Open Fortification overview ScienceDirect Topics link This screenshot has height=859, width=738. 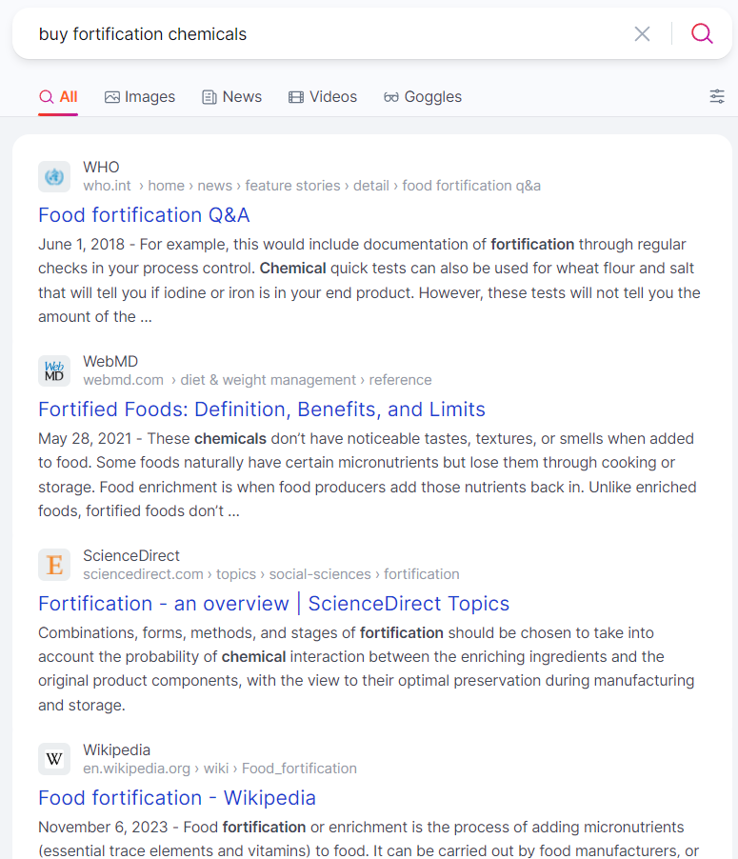coord(274,604)
